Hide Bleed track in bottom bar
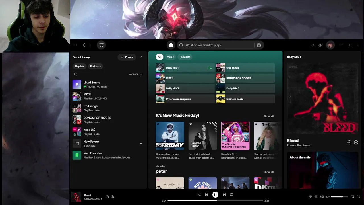Image resolution: width=364 pixels, height=205 pixels. pyautogui.click(x=107, y=197)
